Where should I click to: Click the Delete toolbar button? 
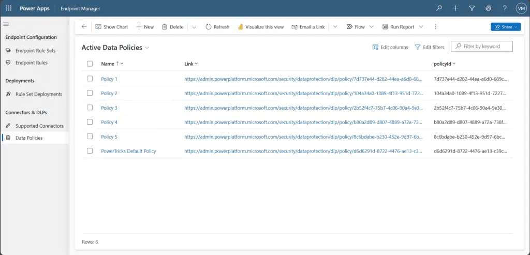click(173, 27)
